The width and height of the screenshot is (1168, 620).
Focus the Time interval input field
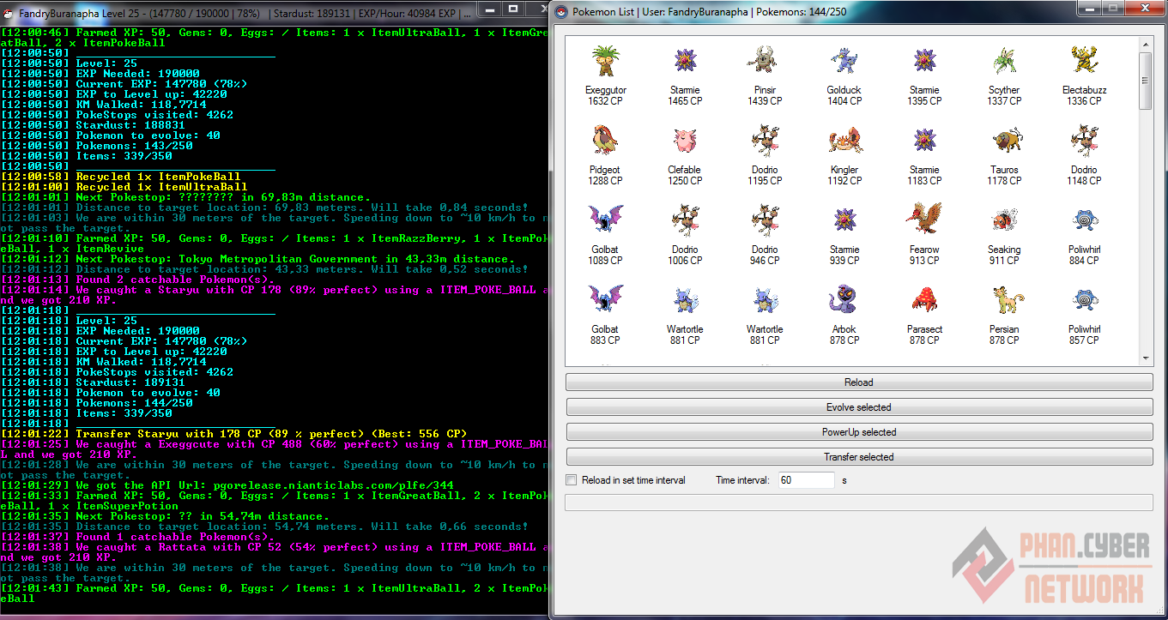[806, 480]
